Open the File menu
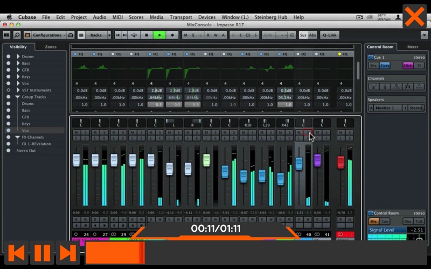 tap(46, 17)
